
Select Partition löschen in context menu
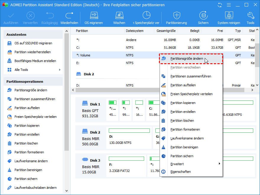(x=182, y=121)
